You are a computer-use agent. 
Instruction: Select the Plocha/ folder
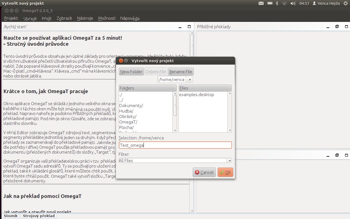pos(146,127)
